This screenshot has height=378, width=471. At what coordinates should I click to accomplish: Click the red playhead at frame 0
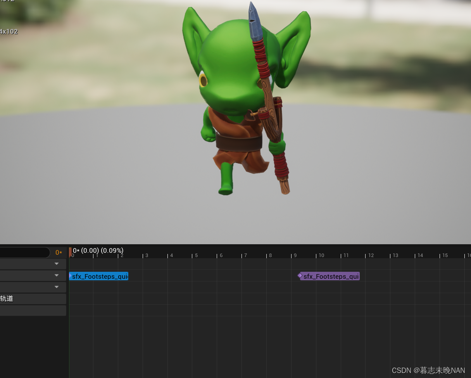point(70,252)
